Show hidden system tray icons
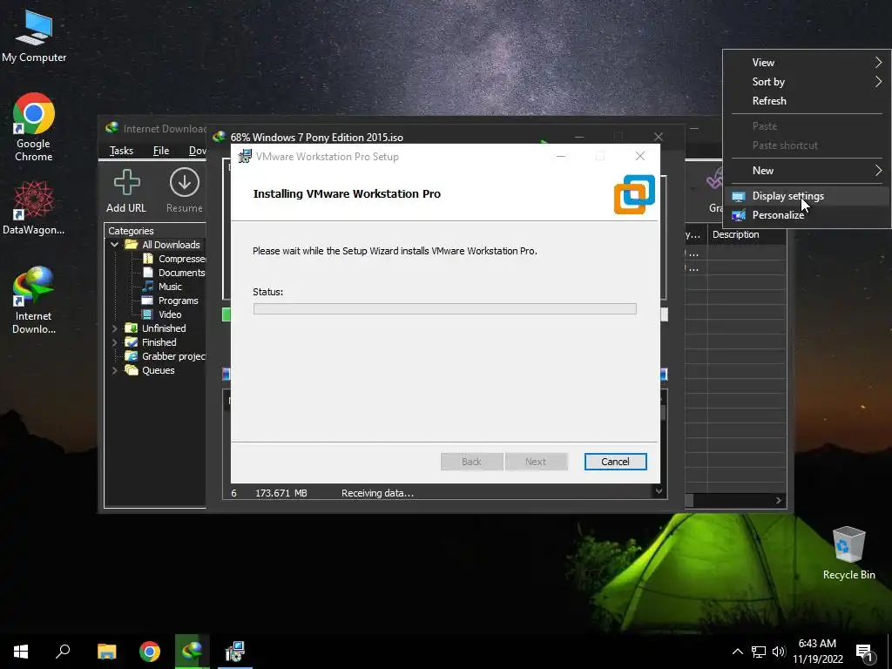The height and width of the screenshot is (669, 892). tap(737, 652)
